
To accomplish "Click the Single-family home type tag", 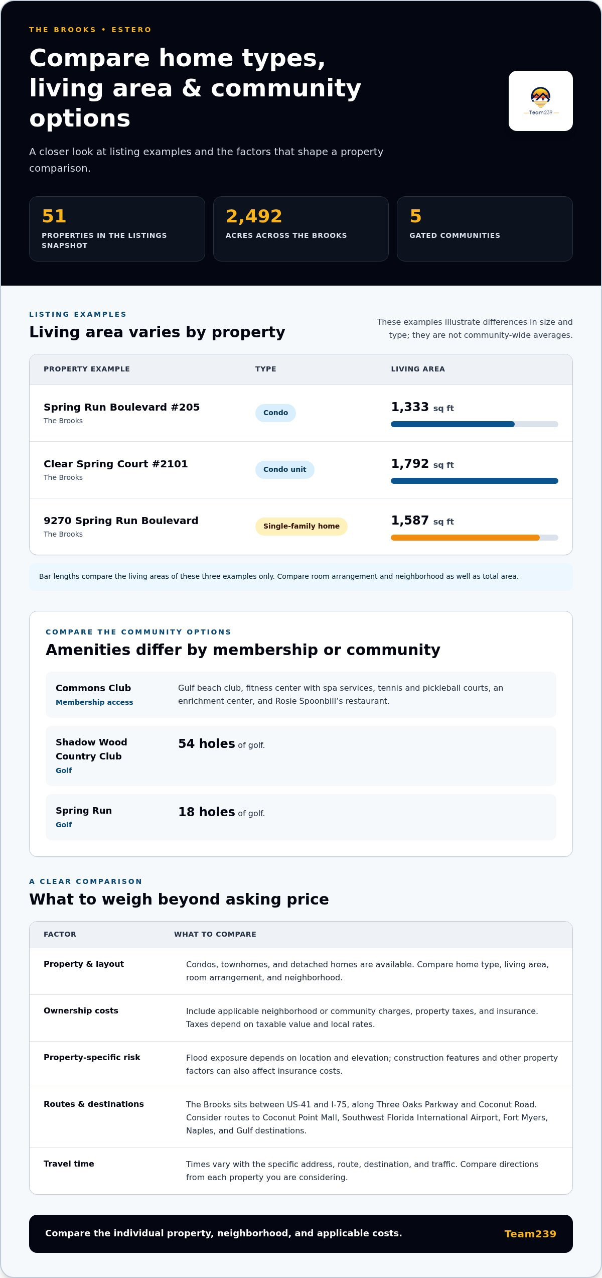I will pyautogui.click(x=302, y=526).
